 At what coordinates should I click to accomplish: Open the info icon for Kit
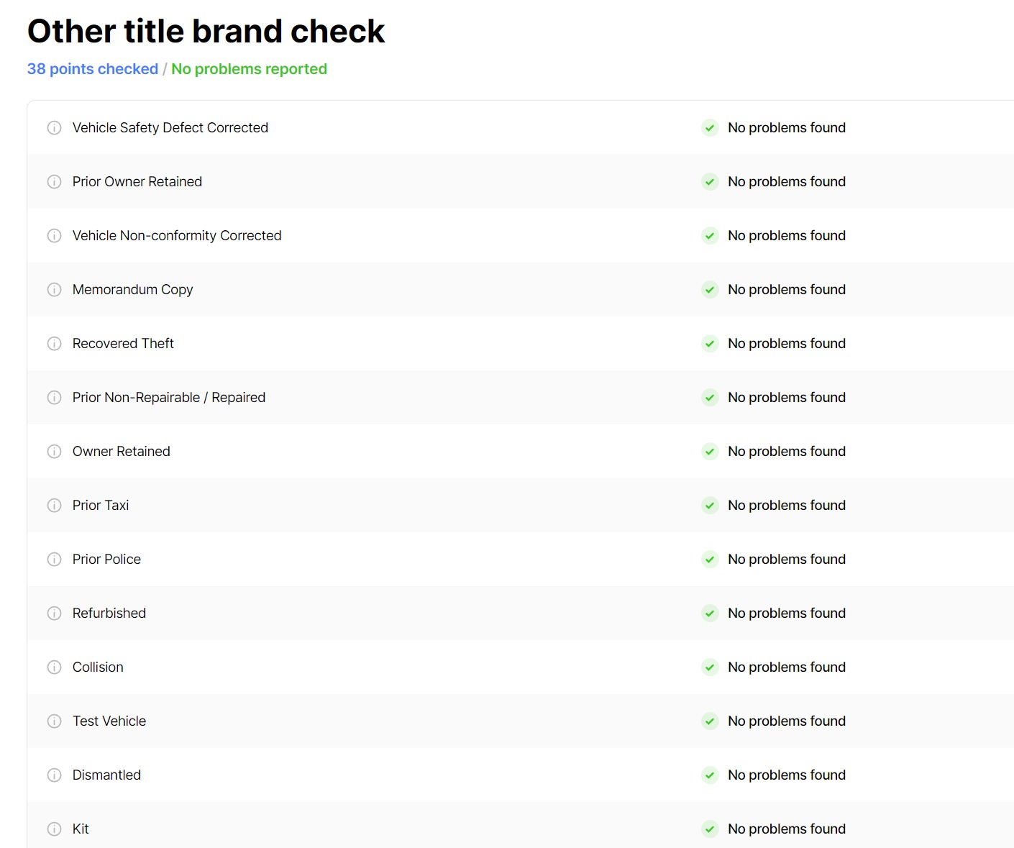point(54,829)
